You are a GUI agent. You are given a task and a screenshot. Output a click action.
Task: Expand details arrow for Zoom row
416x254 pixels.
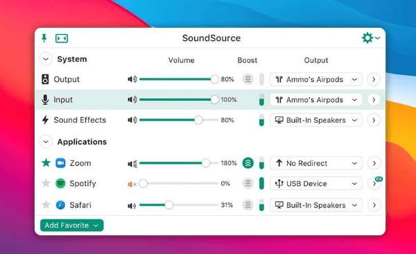(374, 163)
